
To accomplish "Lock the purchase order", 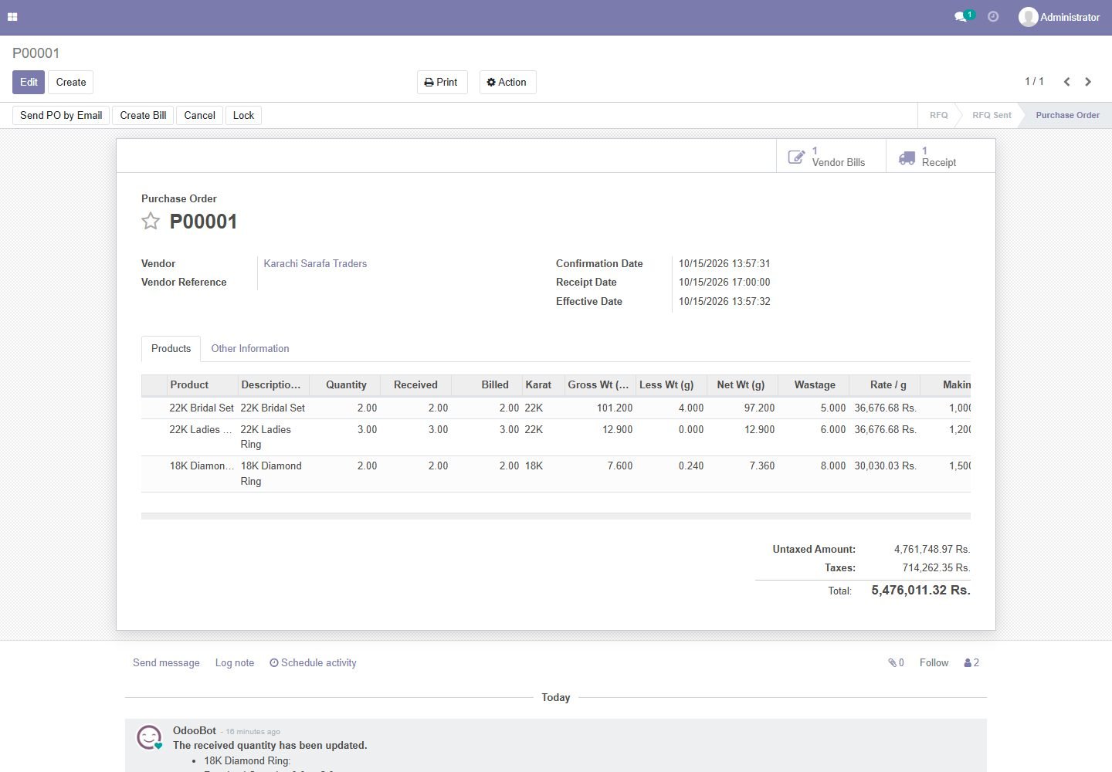I will click(243, 115).
